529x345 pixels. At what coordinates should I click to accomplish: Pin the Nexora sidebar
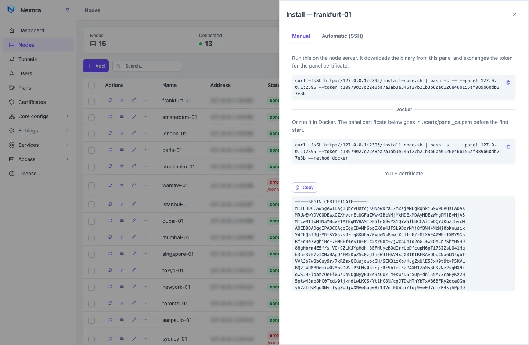[68, 10]
